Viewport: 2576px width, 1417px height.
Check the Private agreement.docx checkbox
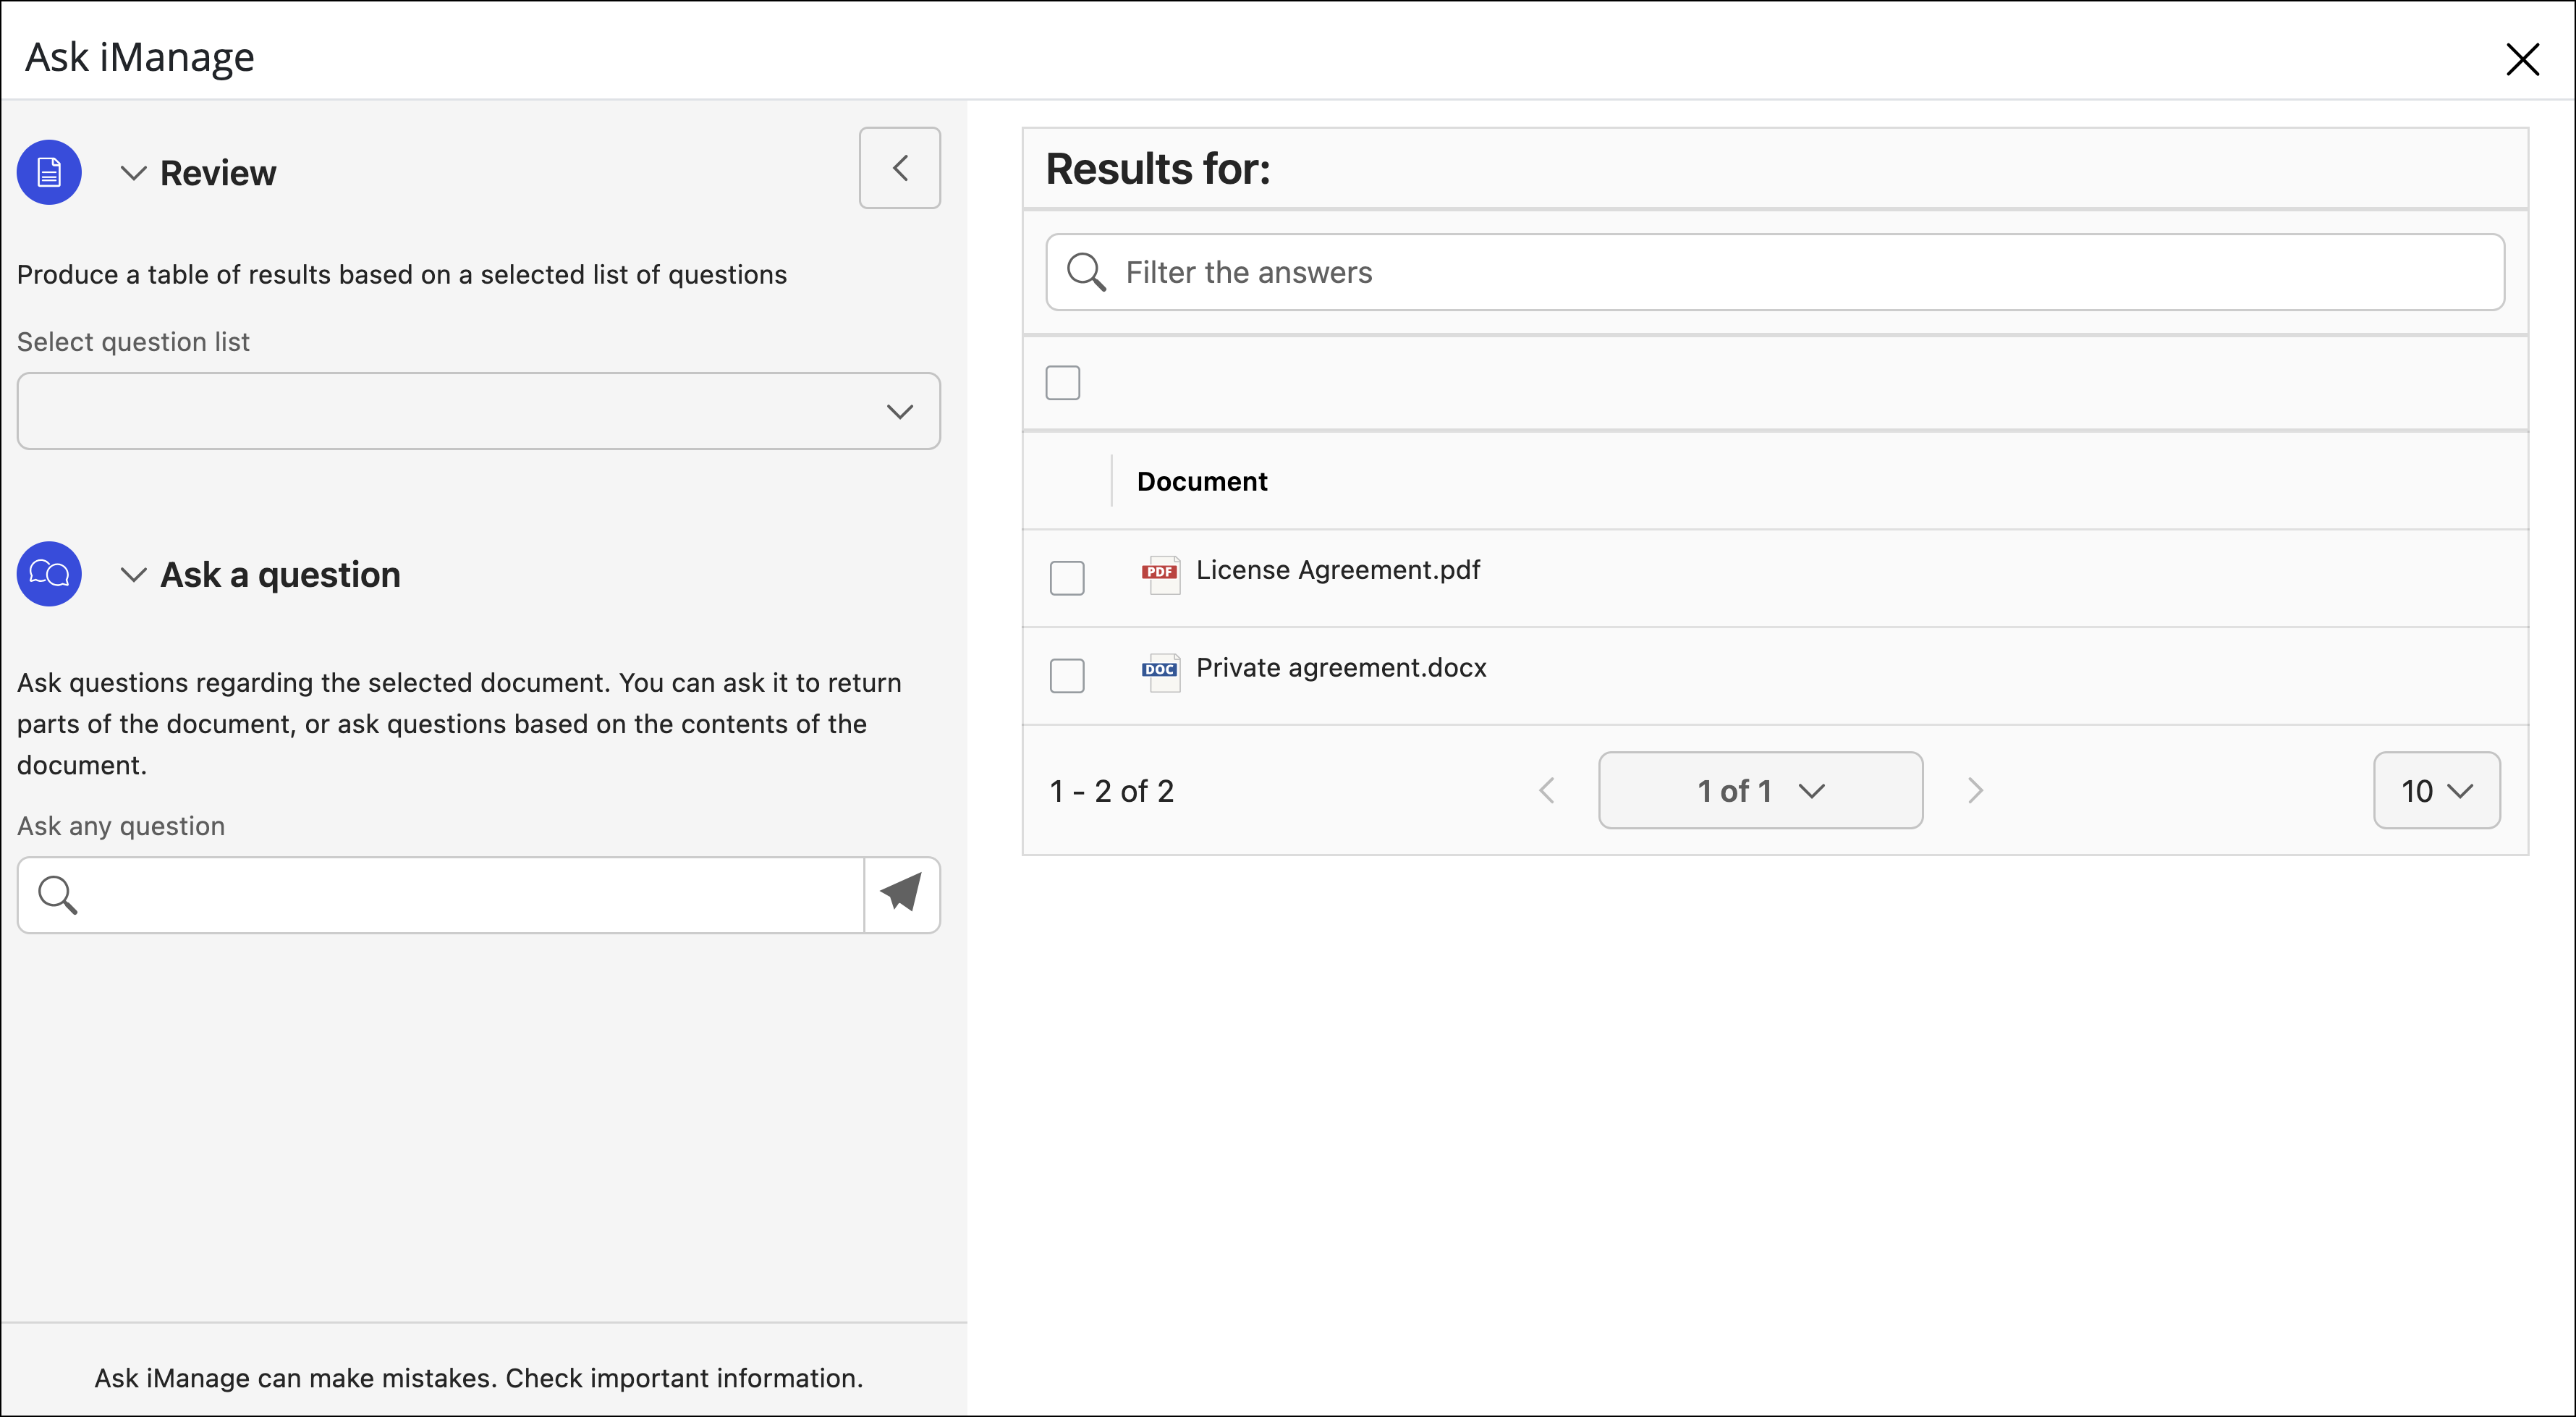pyautogui.click(x=1067, y=676)
